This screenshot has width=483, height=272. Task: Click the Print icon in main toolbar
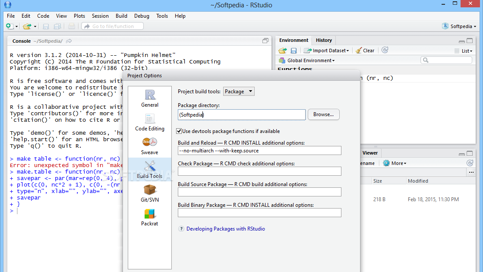[x=72, y=26]
